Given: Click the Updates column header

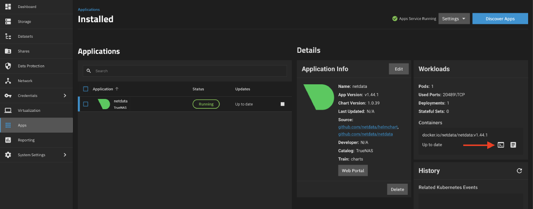Looking at the screenshot, I should coord(243,89).
